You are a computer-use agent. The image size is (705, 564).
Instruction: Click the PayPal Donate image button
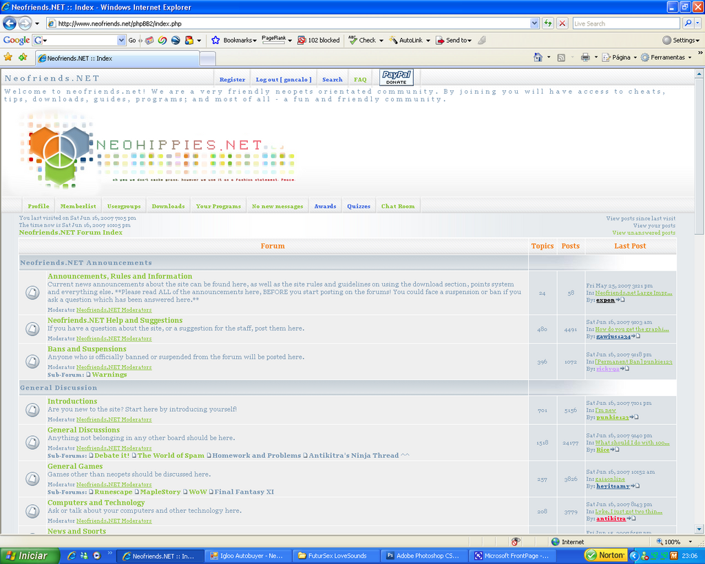[x=397, y=78]
